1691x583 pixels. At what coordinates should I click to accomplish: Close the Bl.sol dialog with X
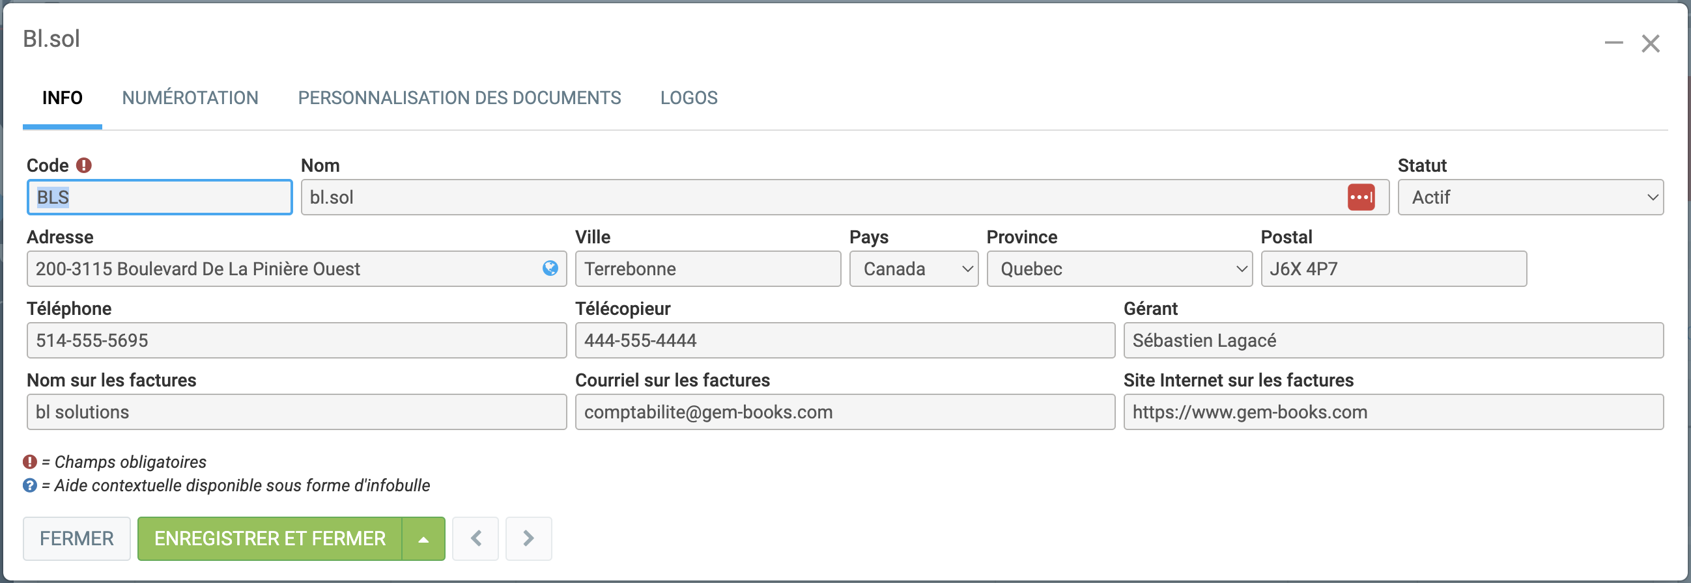[x=1651, y=44]
